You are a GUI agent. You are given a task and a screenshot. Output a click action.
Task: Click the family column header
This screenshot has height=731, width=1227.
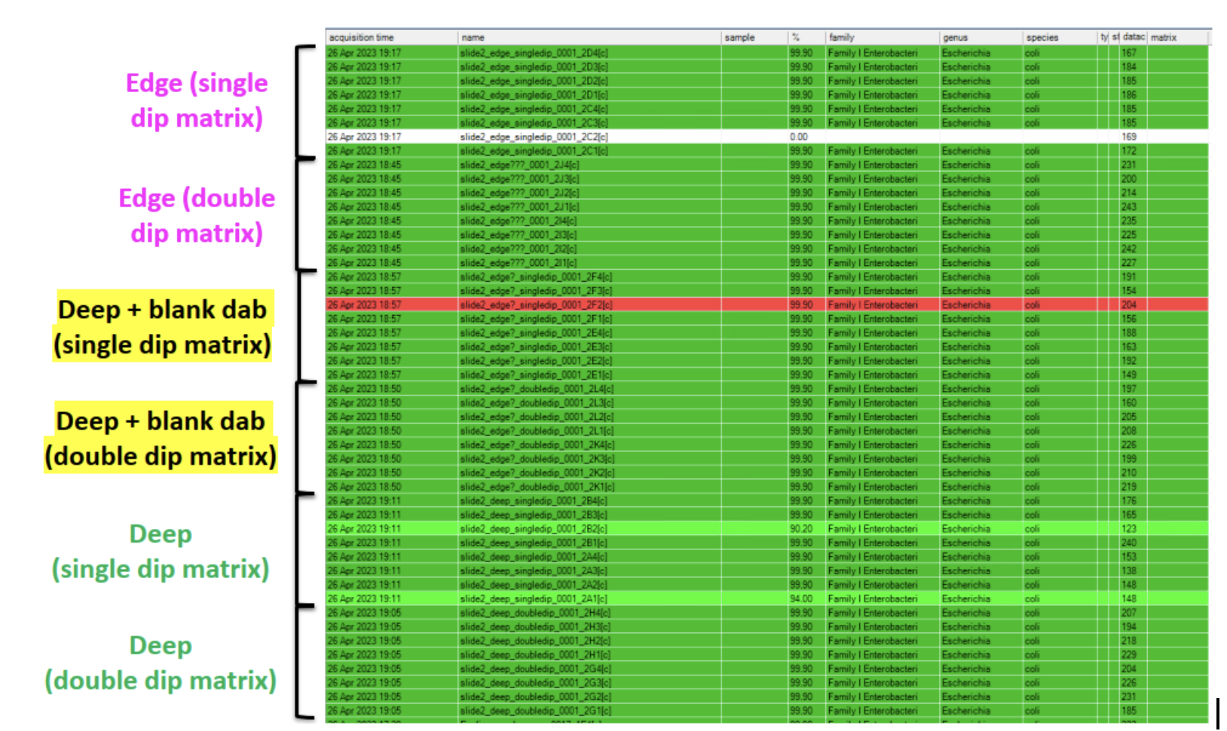[x=883, y=37]
